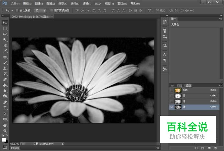The width and height of the screenshot is (224, 151).
Task: Enable the 显示变换控件 checkbox
Action: point(51,11)
